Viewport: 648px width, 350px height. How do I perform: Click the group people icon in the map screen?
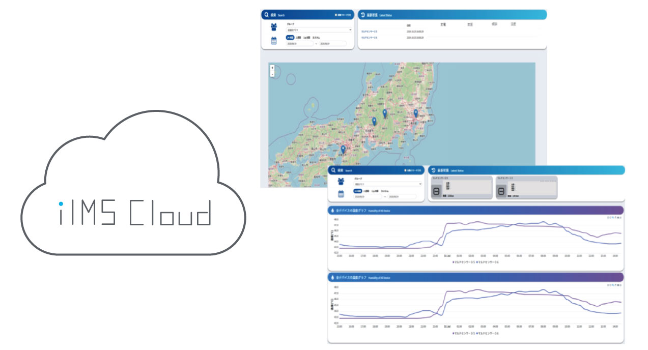point(274,27)
